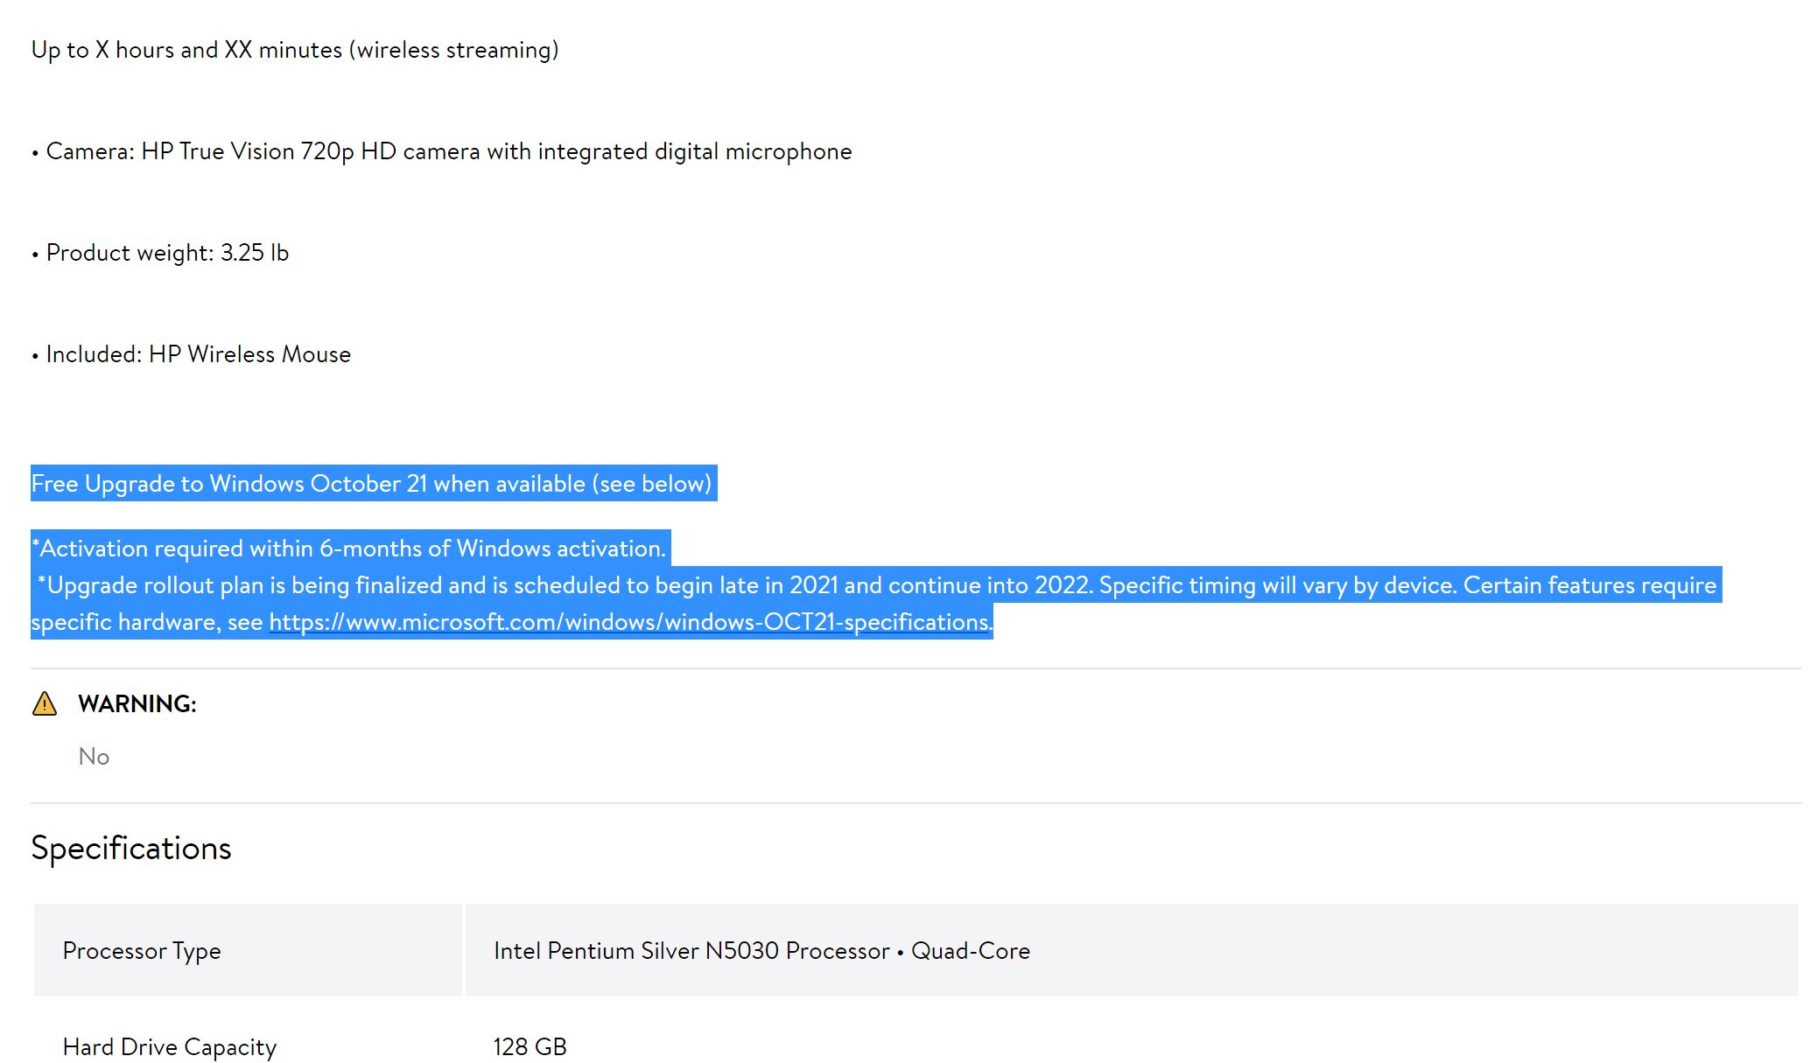Click the WARNING: label
This screenshot has width=1810, height=1063.
(137, 703)
